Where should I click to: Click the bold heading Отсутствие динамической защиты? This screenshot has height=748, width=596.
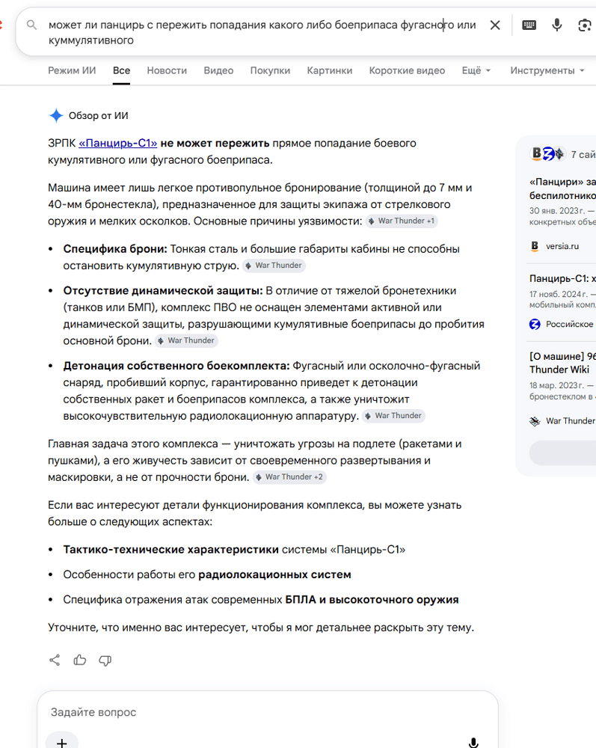click(163, 290)
